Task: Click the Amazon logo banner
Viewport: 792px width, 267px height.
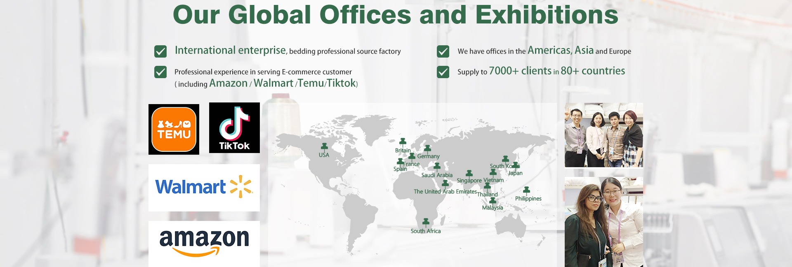Action: 204,244
